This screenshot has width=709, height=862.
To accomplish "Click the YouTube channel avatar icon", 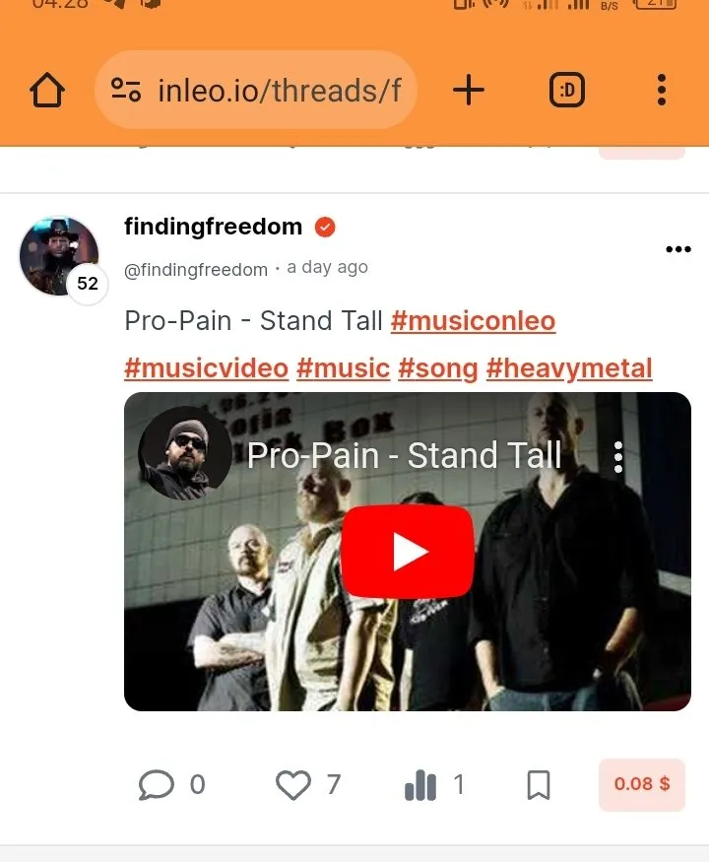I will (x=185, y=453).
